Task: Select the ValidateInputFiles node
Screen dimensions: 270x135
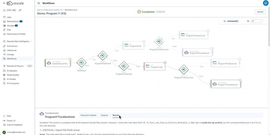Action: point(58,63)
